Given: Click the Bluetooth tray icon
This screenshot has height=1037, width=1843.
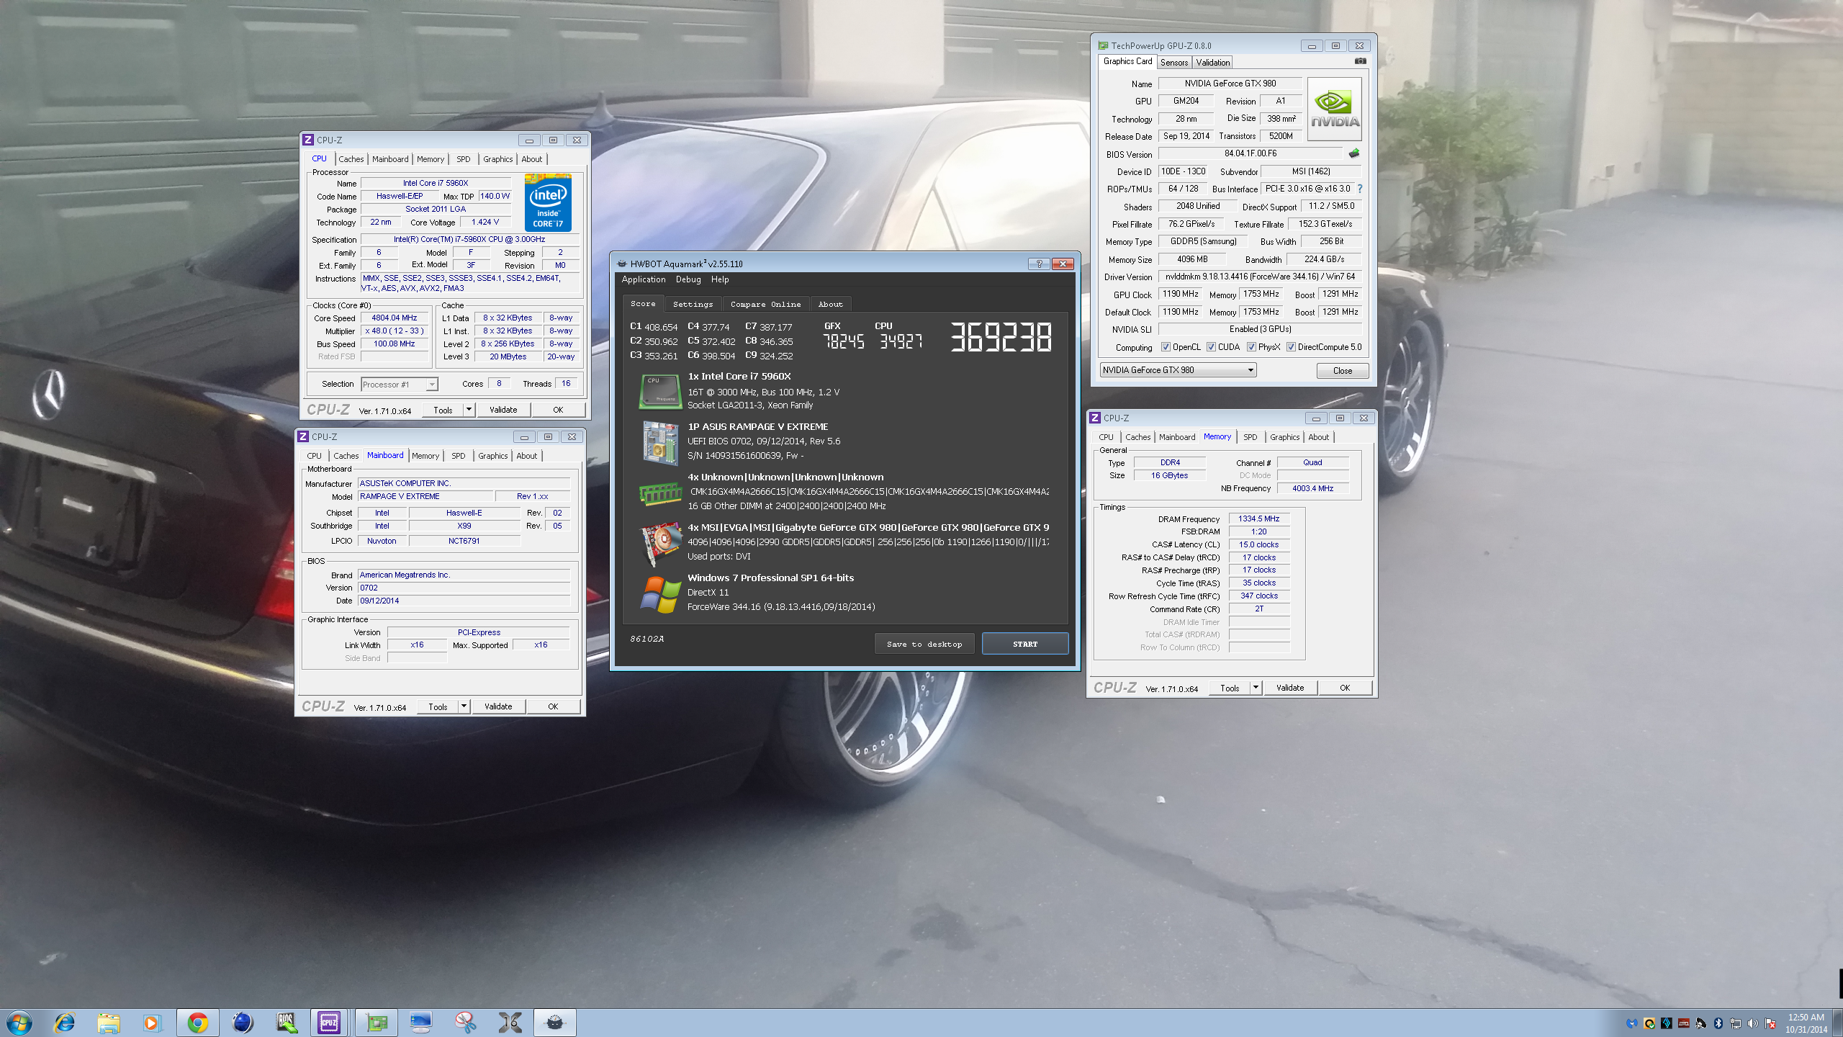Looking at the screenshot, I should tap(1718, 1023).
